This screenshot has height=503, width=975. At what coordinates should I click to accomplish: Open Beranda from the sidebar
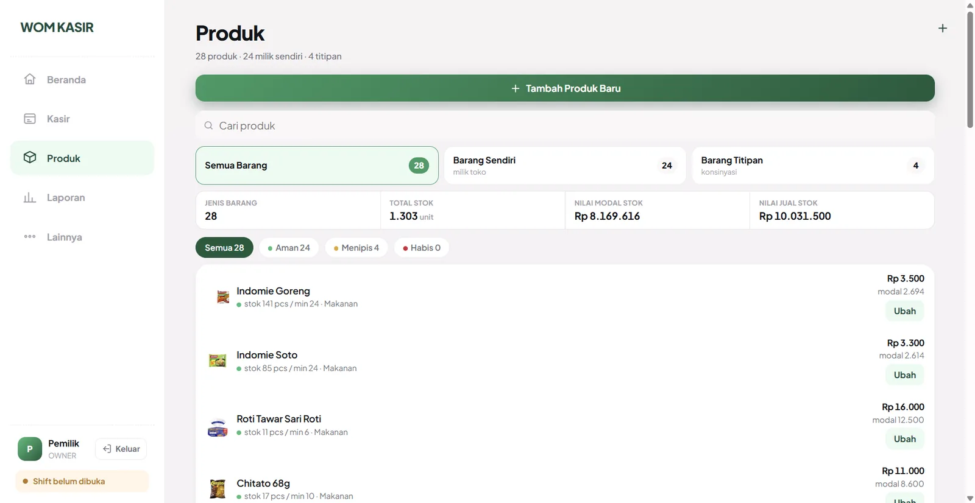tap(82, 80)
